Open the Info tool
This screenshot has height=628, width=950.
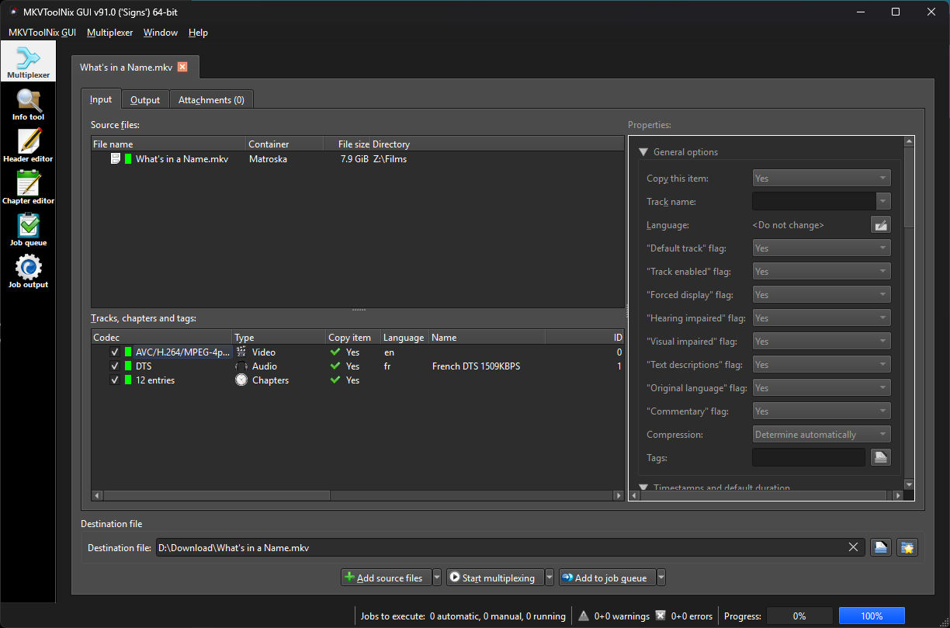[x=28, y=105]
